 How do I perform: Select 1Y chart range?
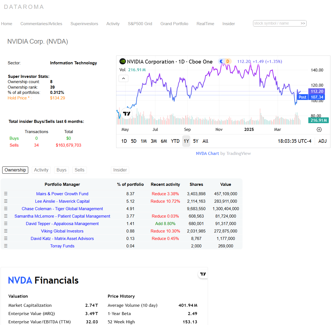(186, 141)
